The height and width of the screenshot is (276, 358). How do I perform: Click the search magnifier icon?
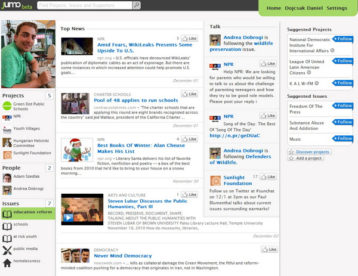coord(137,5)
